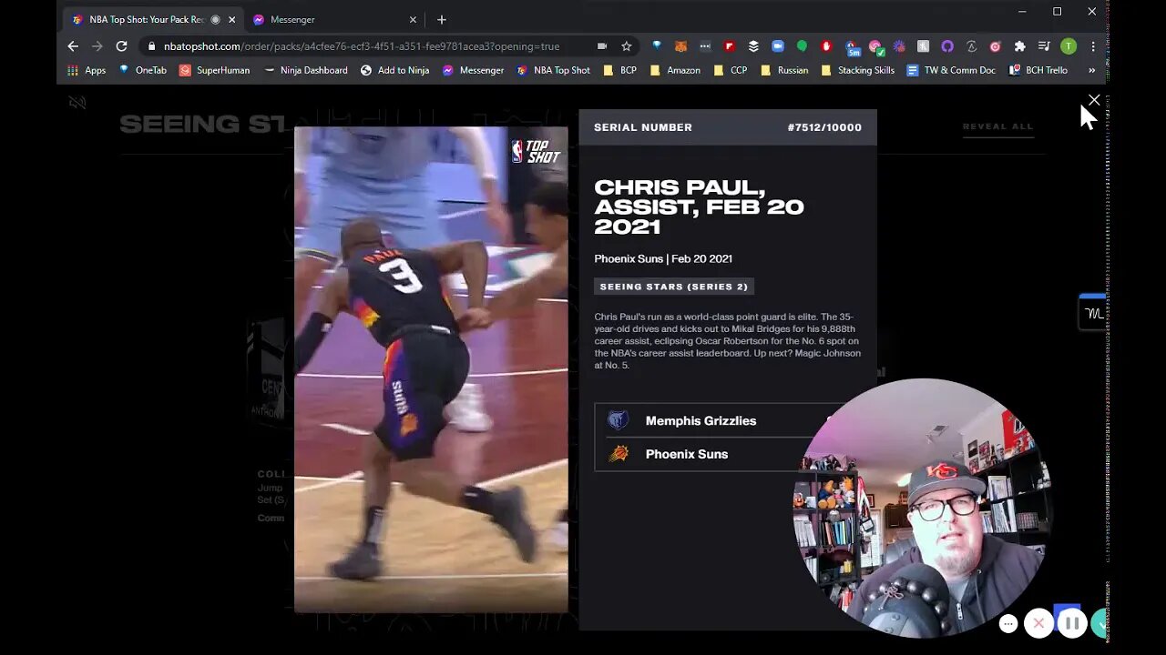Open the Buffer stacked layers extension
The image size is (1166, 655).
click(753, 46)
